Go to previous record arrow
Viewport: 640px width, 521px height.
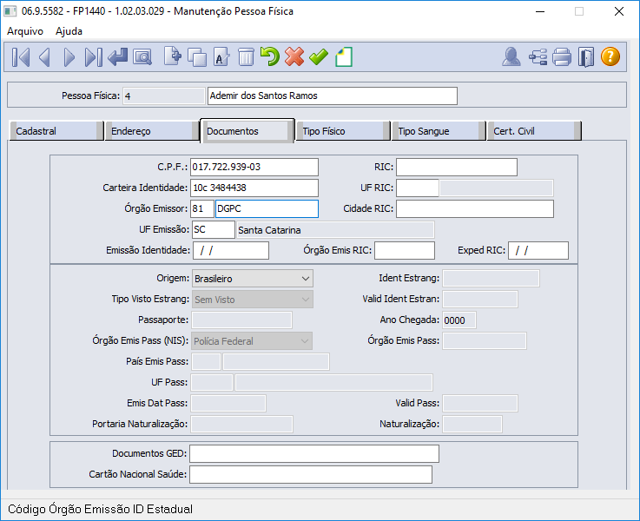pyautogui.click(x=44, y=57)
